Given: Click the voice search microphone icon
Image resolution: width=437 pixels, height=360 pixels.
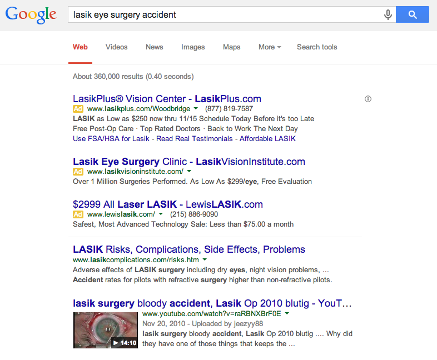Looking at the screenshot, I should pos(388,15).
